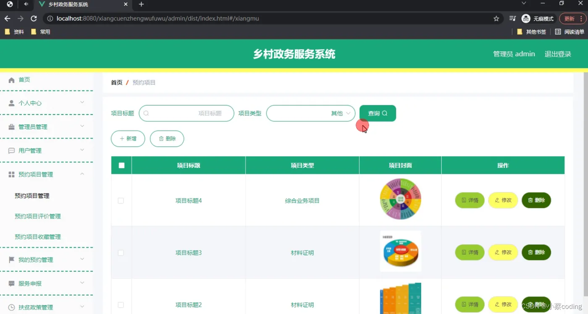Viewport: 588px width, 314px height.
Task: Open the 资料 bookmark folder
Action: (x=14, y=31)
